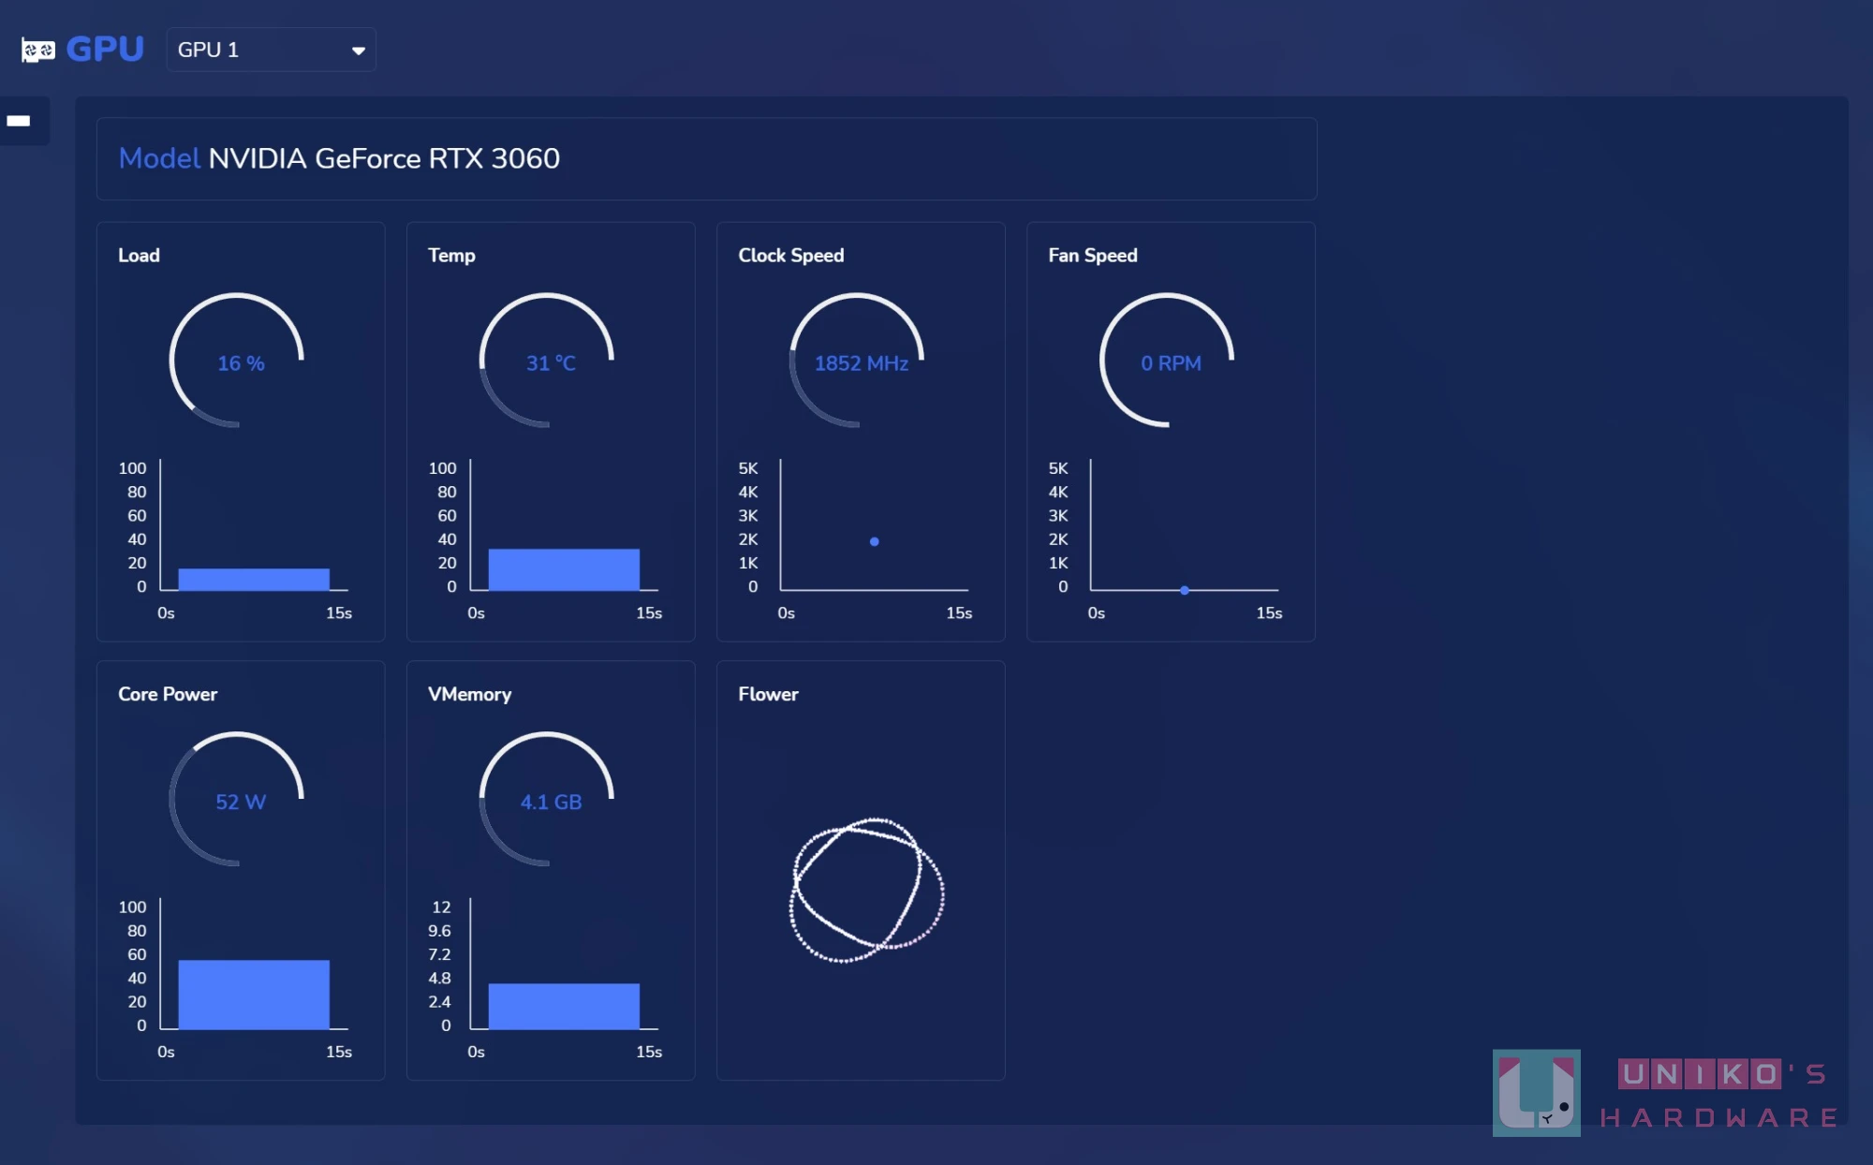Click the Model NVIDIA GeForce RTX 3060 label
This screenshot has width=1873, height=1165.
(339, 158)
